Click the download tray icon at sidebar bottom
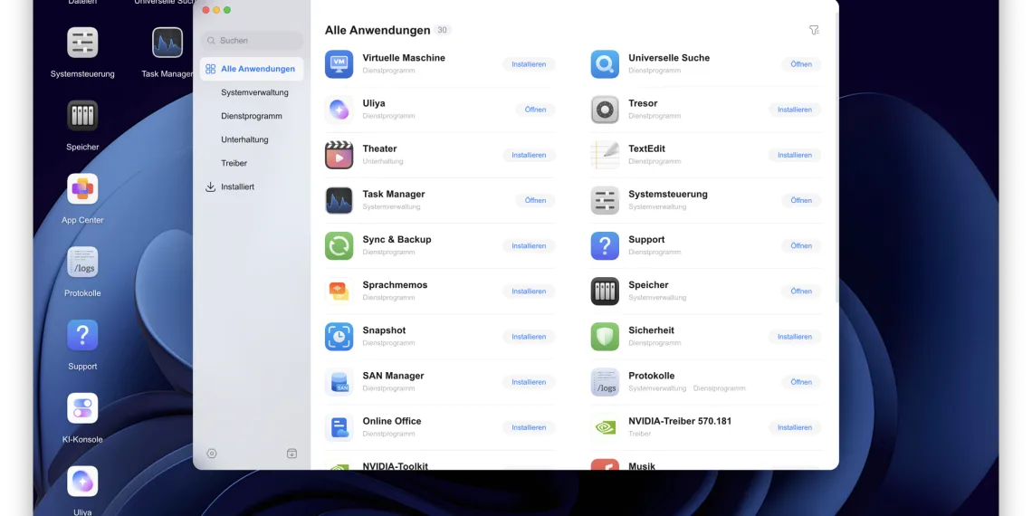The image size is (1032, 516). pos(291,454)
